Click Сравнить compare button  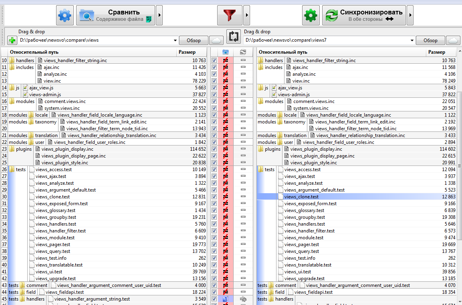[115, 15]
